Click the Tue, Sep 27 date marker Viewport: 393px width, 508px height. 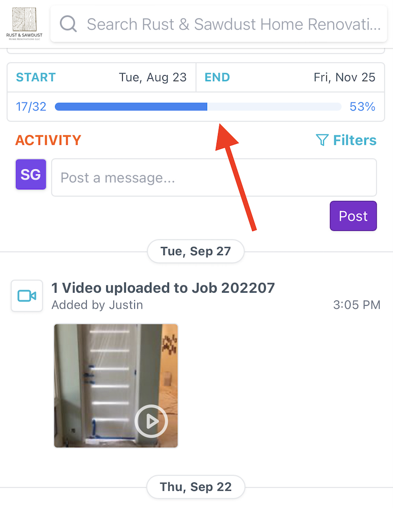(196, 251)
